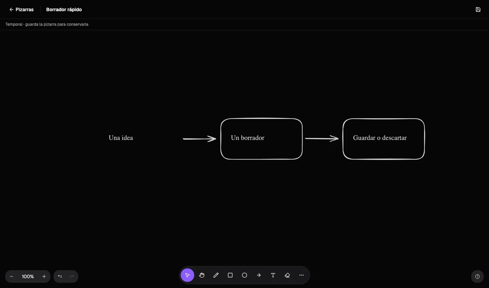
Task: Choose the pencil freehand draw tool
Action: pyautogui.click(x=216, y=275)
